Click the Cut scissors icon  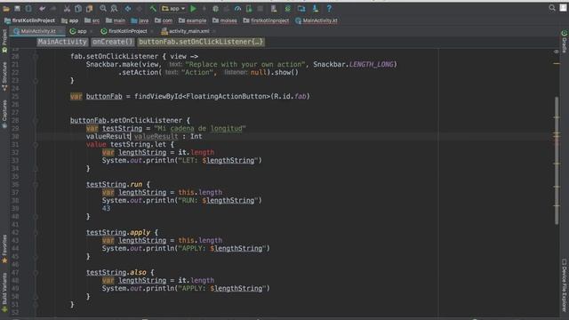pyautogui.click(x=67, y=8)
